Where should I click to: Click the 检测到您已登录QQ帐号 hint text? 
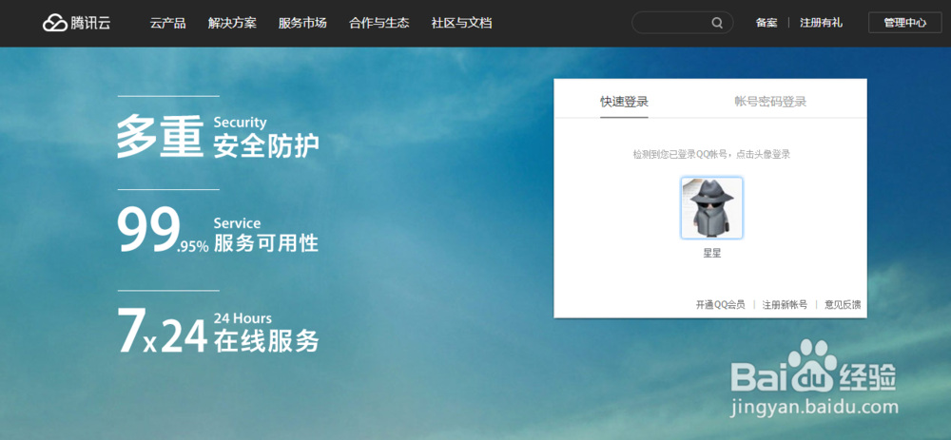pos(712,155)
